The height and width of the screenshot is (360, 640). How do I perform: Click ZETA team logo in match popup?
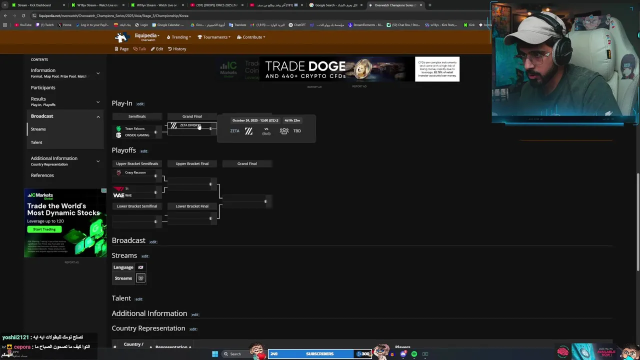[248, 131]
